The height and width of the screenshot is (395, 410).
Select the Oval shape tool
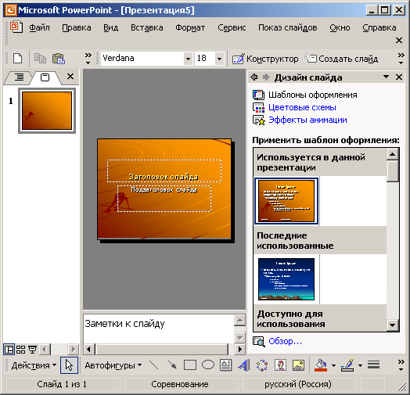pos(208,365)
